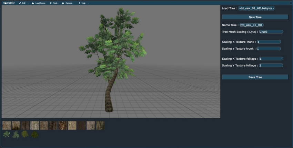Select the last foliage texture thumbnail
Screen dimensions: 293x148
point(34,135)
